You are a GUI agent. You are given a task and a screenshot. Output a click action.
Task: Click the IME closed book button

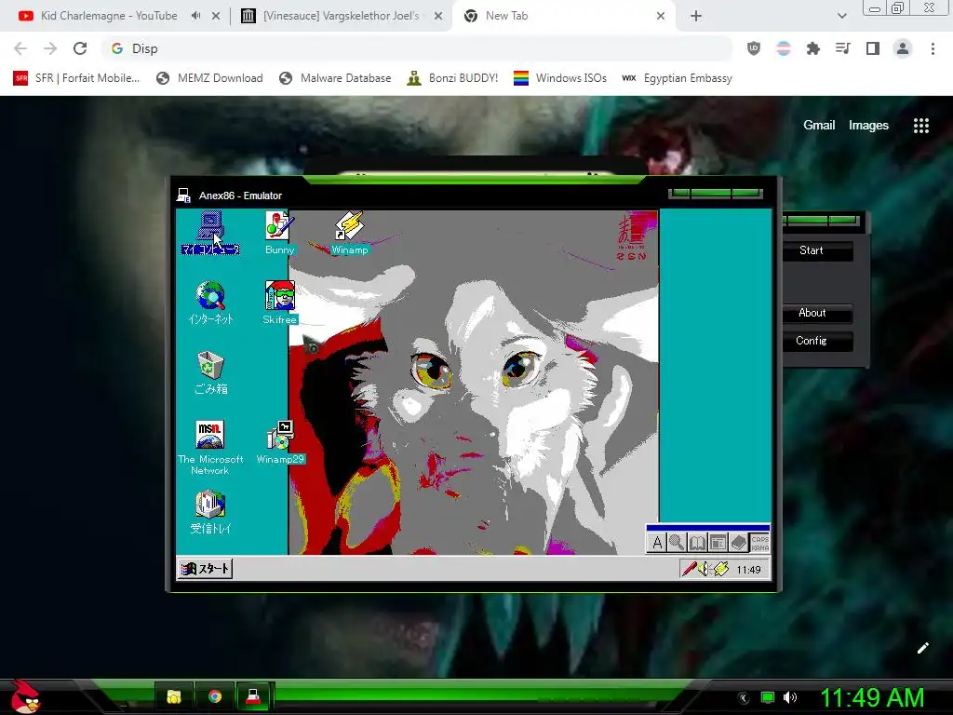pos(738,543)
